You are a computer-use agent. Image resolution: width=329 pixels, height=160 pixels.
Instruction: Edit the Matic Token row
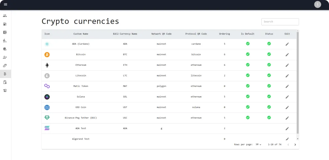click(x=287, y=86)
